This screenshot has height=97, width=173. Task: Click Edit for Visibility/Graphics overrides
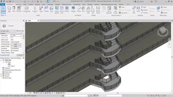tap(16, 44)
